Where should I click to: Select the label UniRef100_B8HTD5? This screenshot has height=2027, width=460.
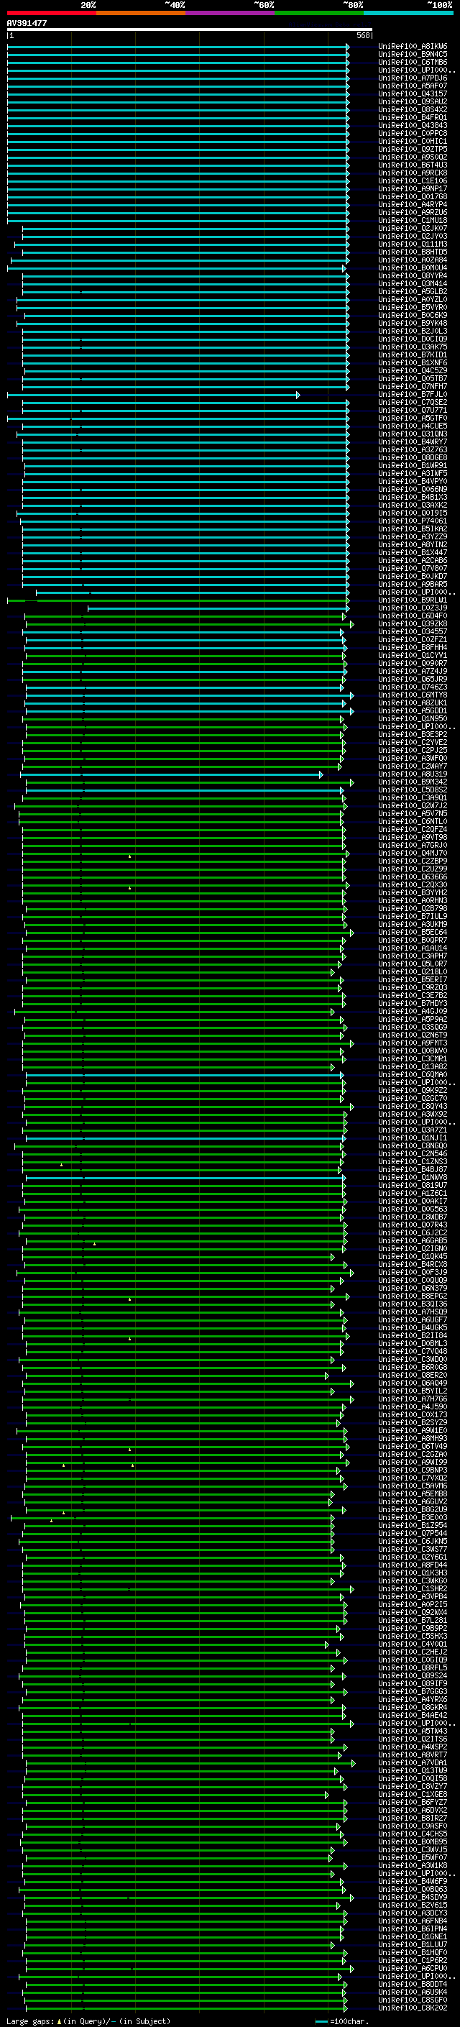tap(413, 252)
